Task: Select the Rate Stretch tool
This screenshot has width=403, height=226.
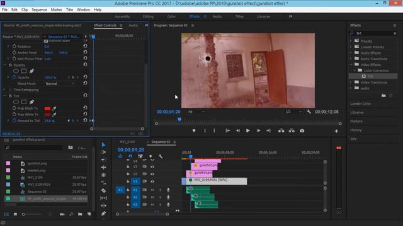Action: (103, 175)
